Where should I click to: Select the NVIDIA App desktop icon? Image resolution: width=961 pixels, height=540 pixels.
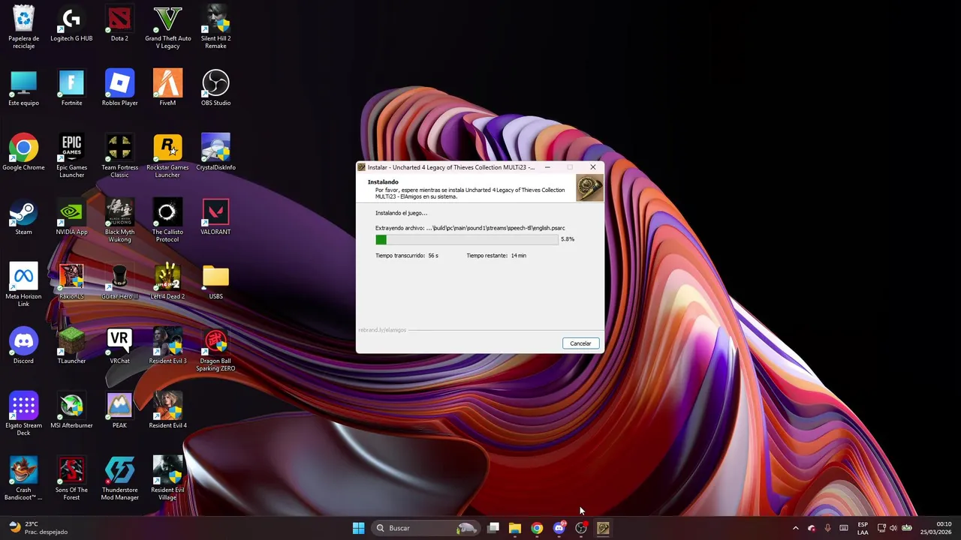71,217
